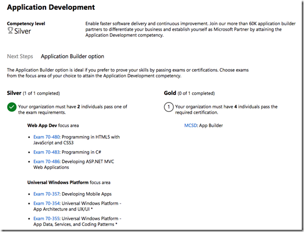
Task: Open the Exam 70-357 link
Action: pyautogui.click(x=46, y=194)
